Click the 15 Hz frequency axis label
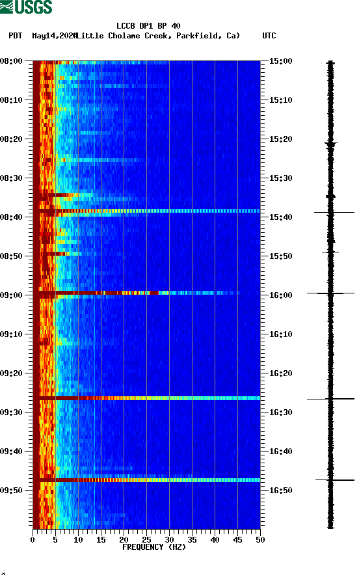The width and height of the screenshot is (359, 581). pyautogui.click(x=101, y=540)
